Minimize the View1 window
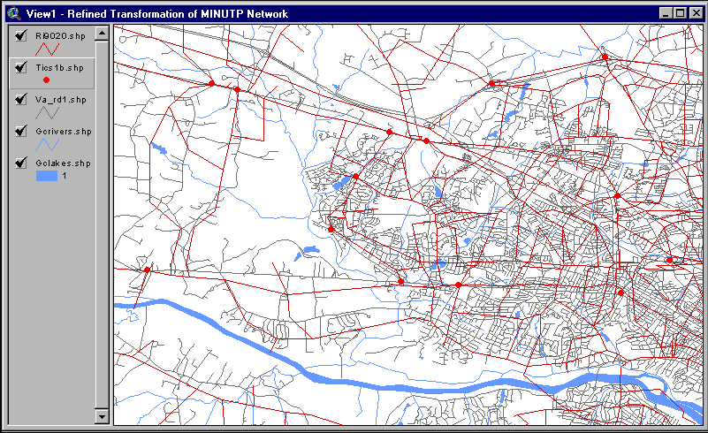 click(x=666, y=13)
